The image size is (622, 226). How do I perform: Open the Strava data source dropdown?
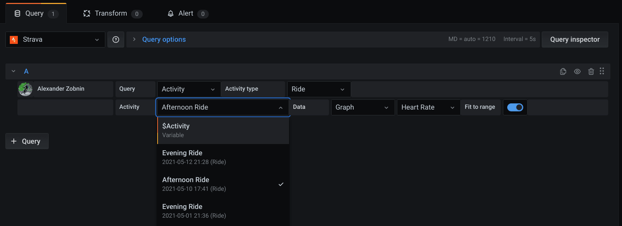pyautogui.click(x=55, y=40)
